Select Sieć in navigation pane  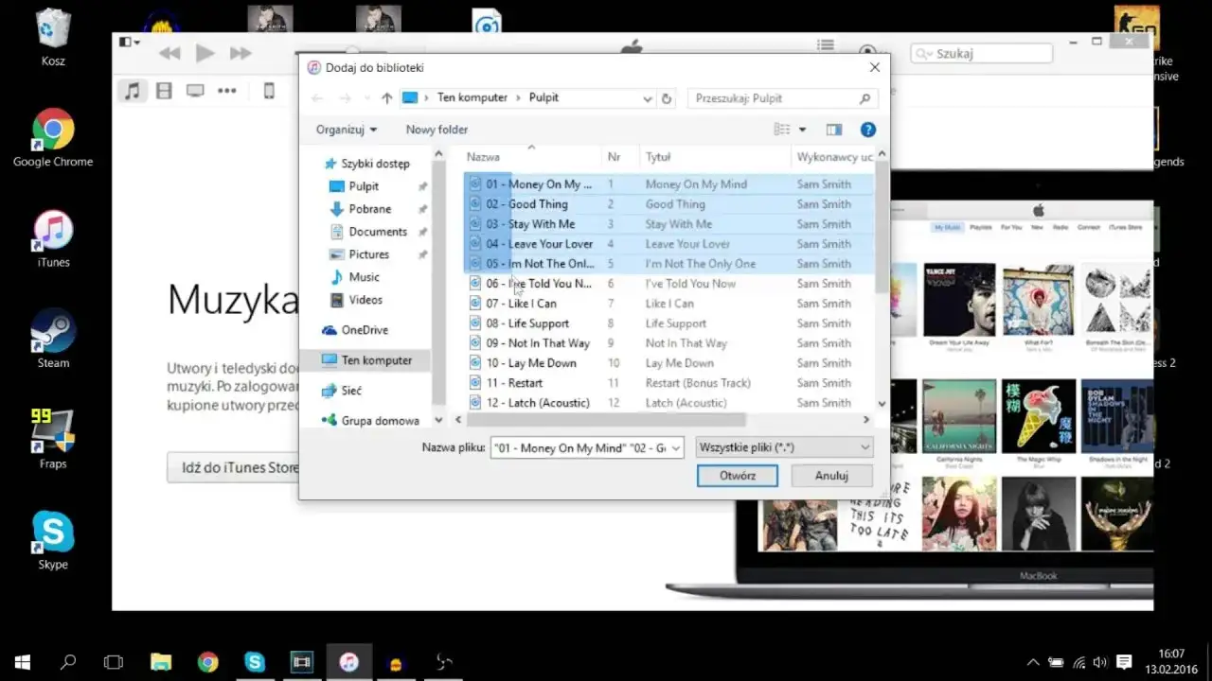coord(350,391)
